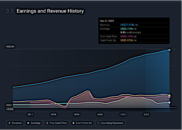The image size is (182, 130).
Task: Toggle the Earnings legend button
Action: pos(34,123)
